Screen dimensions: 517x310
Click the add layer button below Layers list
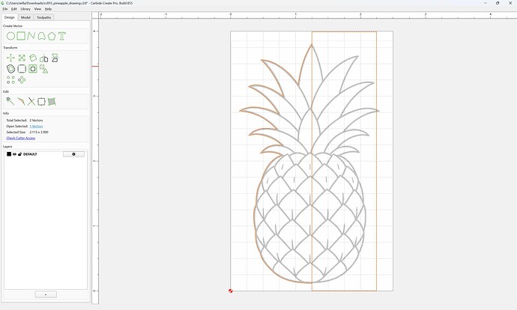pos(46,294)
